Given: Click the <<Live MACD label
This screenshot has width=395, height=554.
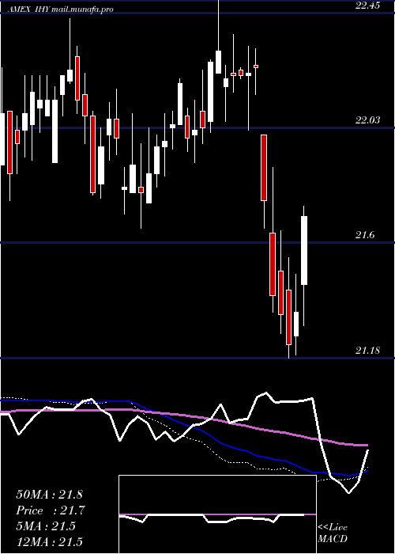Looking at the screenshot, I should click(x=333, y=533).
